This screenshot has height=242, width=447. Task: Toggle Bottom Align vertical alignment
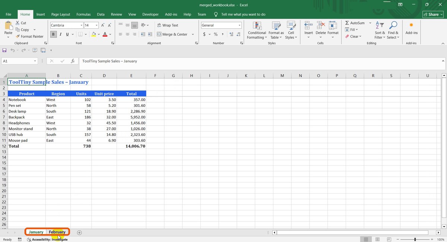click(135, 25)
